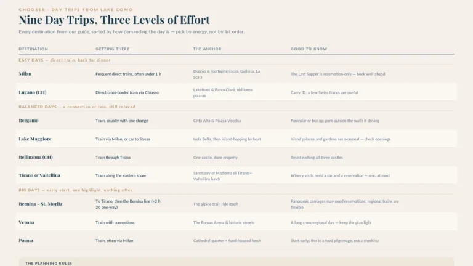Open the Bernina – St. Moritz entry
Viewport: 473px width, 266px height.
(x=41, y=204)
